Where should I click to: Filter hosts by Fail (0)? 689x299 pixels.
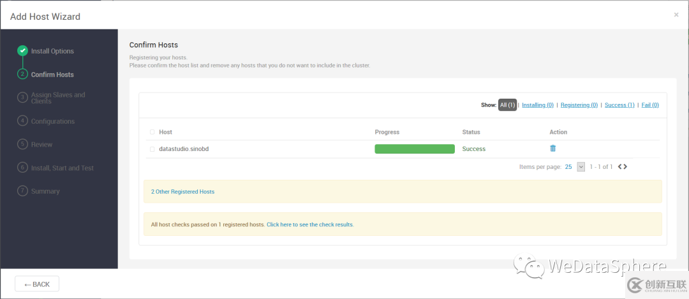coord(649,105)
